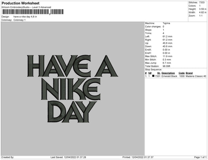This screenshot has height=160, width=208.
Task: Click the 'Colorway 1' value
Action: click(19, 20)
